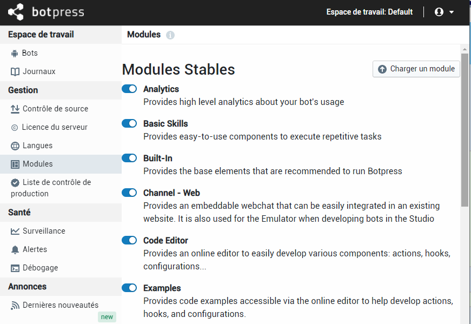
Task: Click the Bots android icon
Action: point(15,54)
